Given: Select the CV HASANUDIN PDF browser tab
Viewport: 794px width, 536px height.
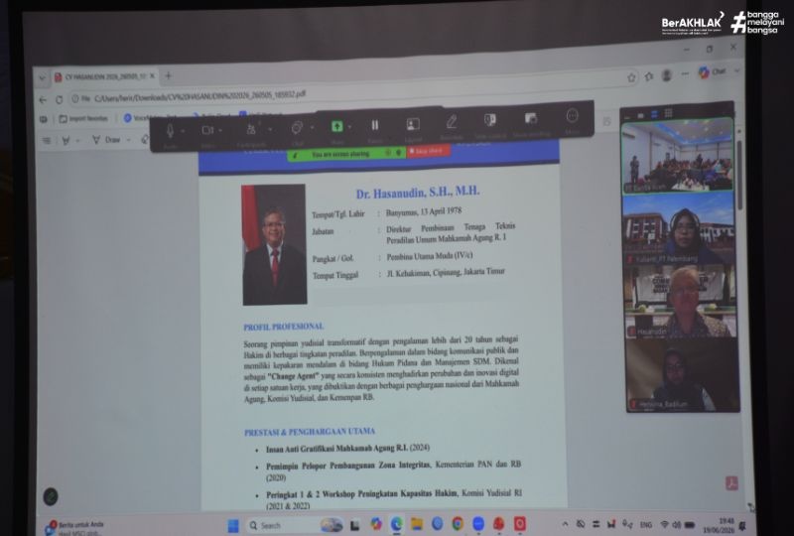Looking at the screenshot, I should (105, 76).
